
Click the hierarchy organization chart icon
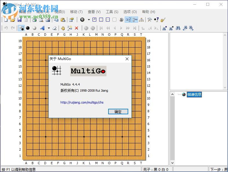[x=141, y=19]
